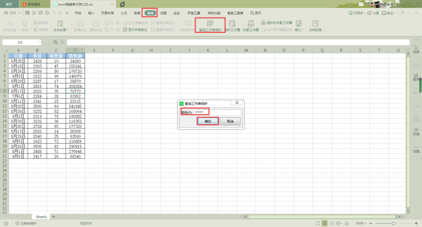Screen dimensions: 422x227
Task: Switch to fullscreen view from status bar
Action: point(318,223)
